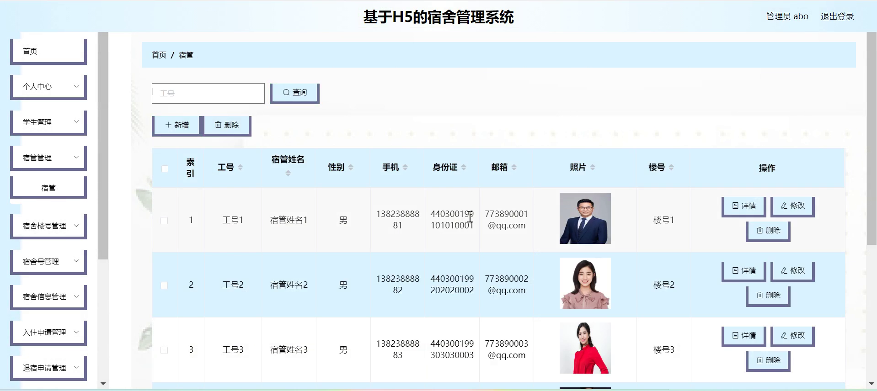Sort by 身份证 column arrows

(464, 168)
